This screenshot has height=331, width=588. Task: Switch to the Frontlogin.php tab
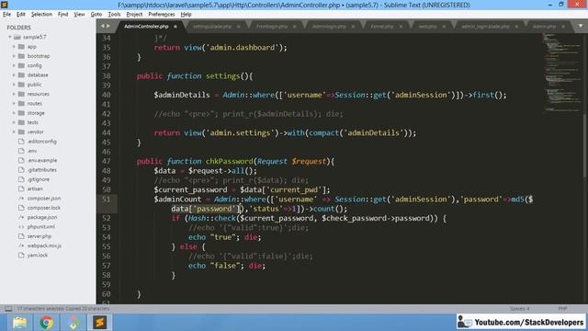[272, 27]
